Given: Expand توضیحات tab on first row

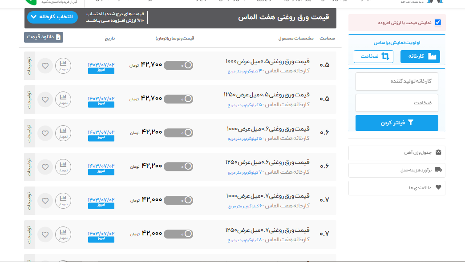Looking at the screenshot, I should click(29, 66).
